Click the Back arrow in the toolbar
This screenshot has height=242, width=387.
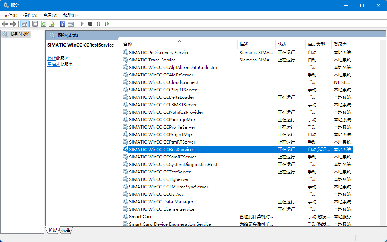coord(5,24)
